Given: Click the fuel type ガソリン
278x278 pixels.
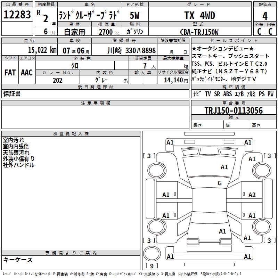Looking at the screenshot, I should [135, 32].
